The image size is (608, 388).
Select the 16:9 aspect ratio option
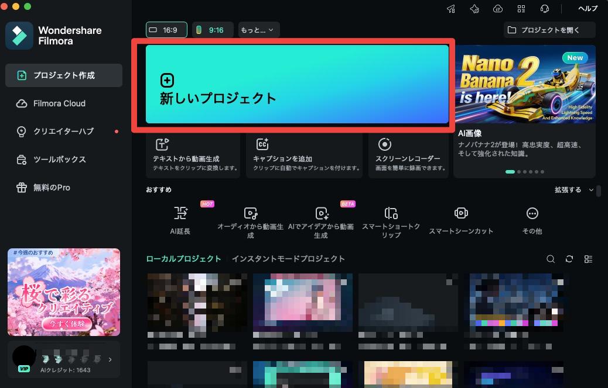(x=166, y=29)
